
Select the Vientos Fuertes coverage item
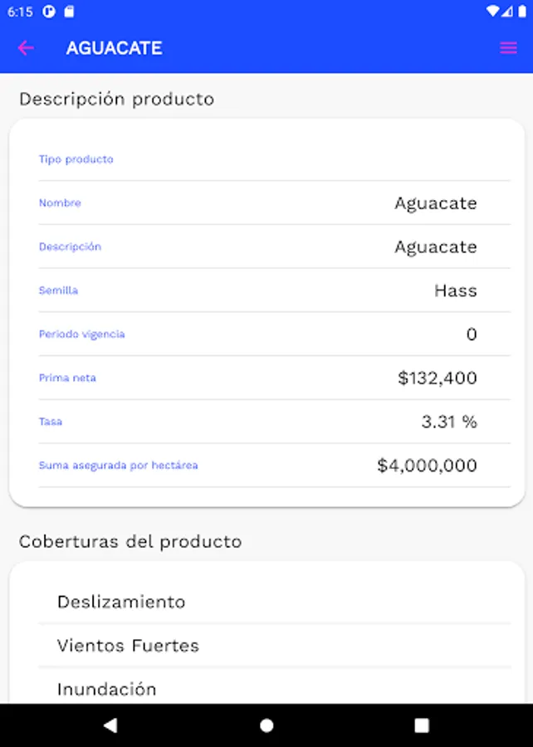[x=128, y=646]
